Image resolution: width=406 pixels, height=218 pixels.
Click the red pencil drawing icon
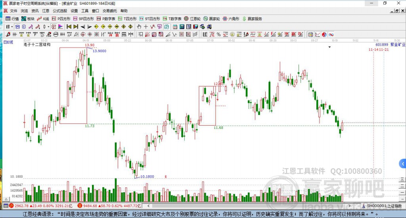tap(8, 34)
